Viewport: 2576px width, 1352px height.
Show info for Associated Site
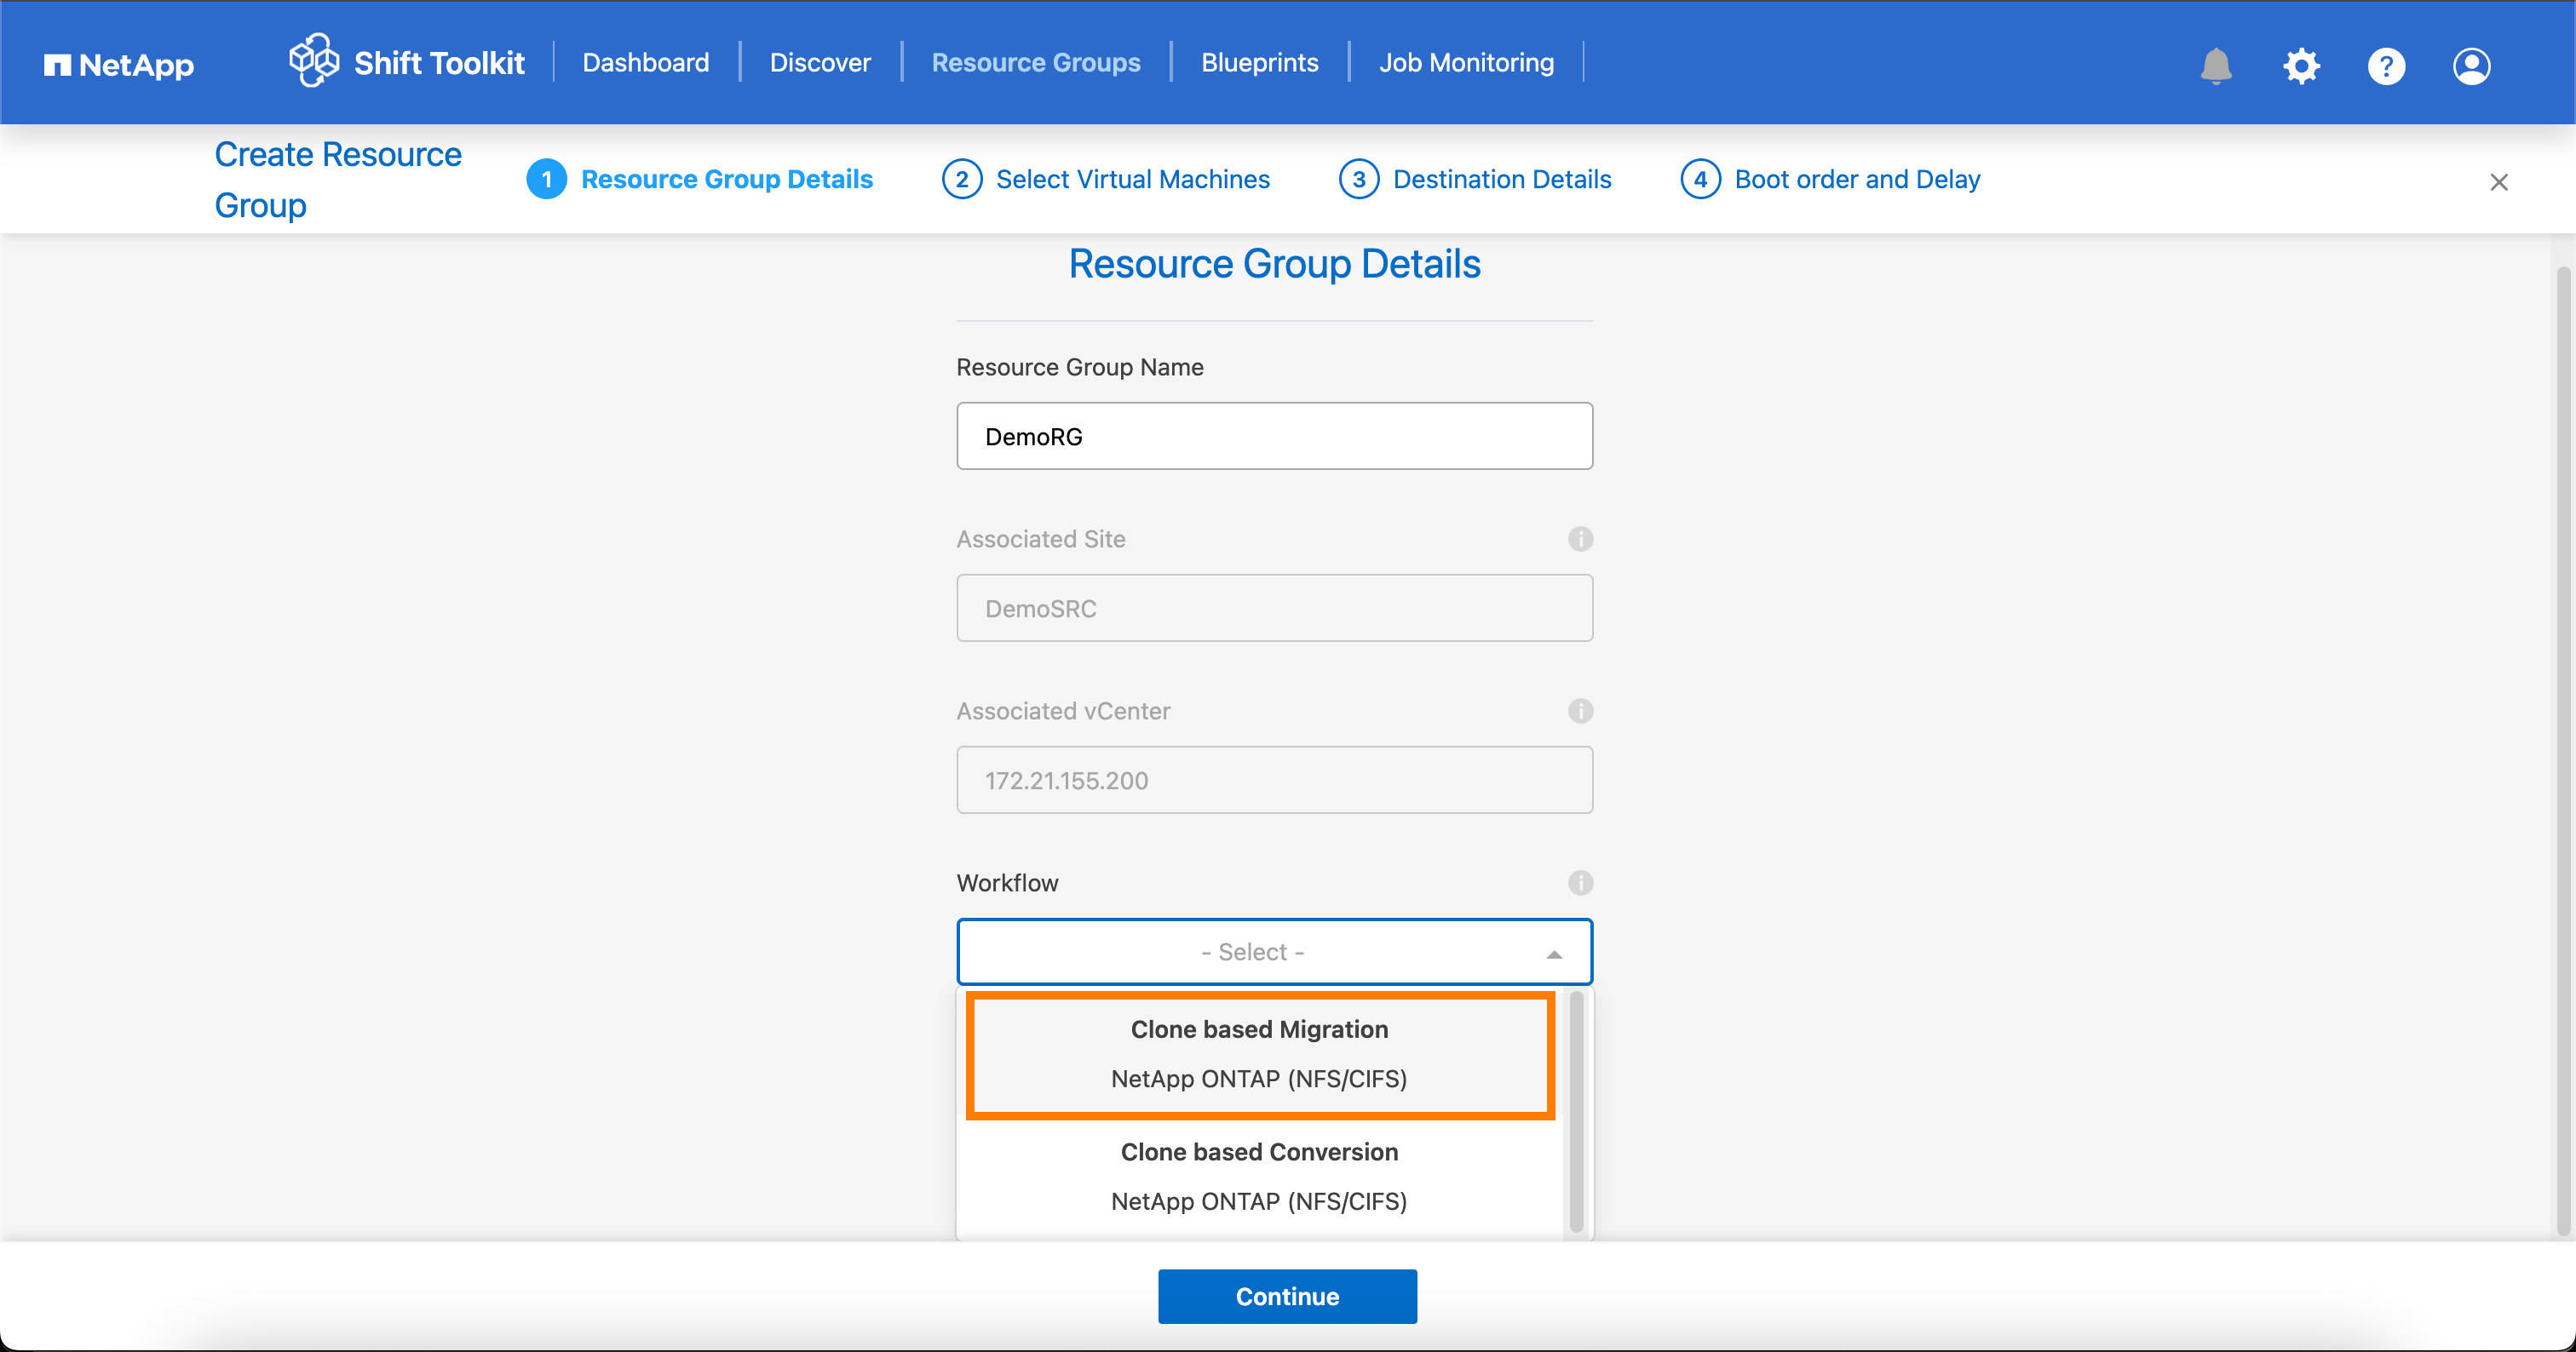click(x=1580, y=539)
